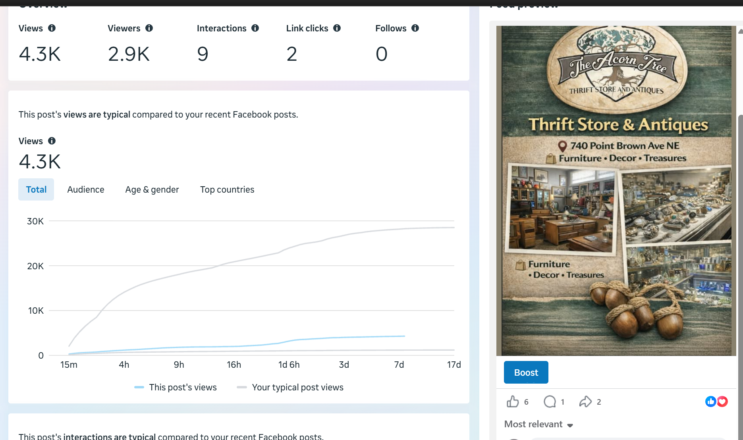Click the 2.9K Viewers value
Screen dimensions: 743x440
pos(129,54)
